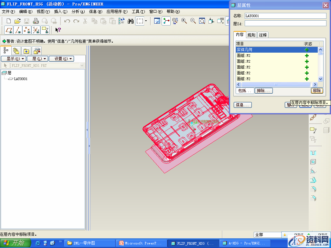Click the Zoom In magnifier icon
Image resolution: width=331 pixels, height=248 pixels.
pyautogui.click(x=184, y=21)
